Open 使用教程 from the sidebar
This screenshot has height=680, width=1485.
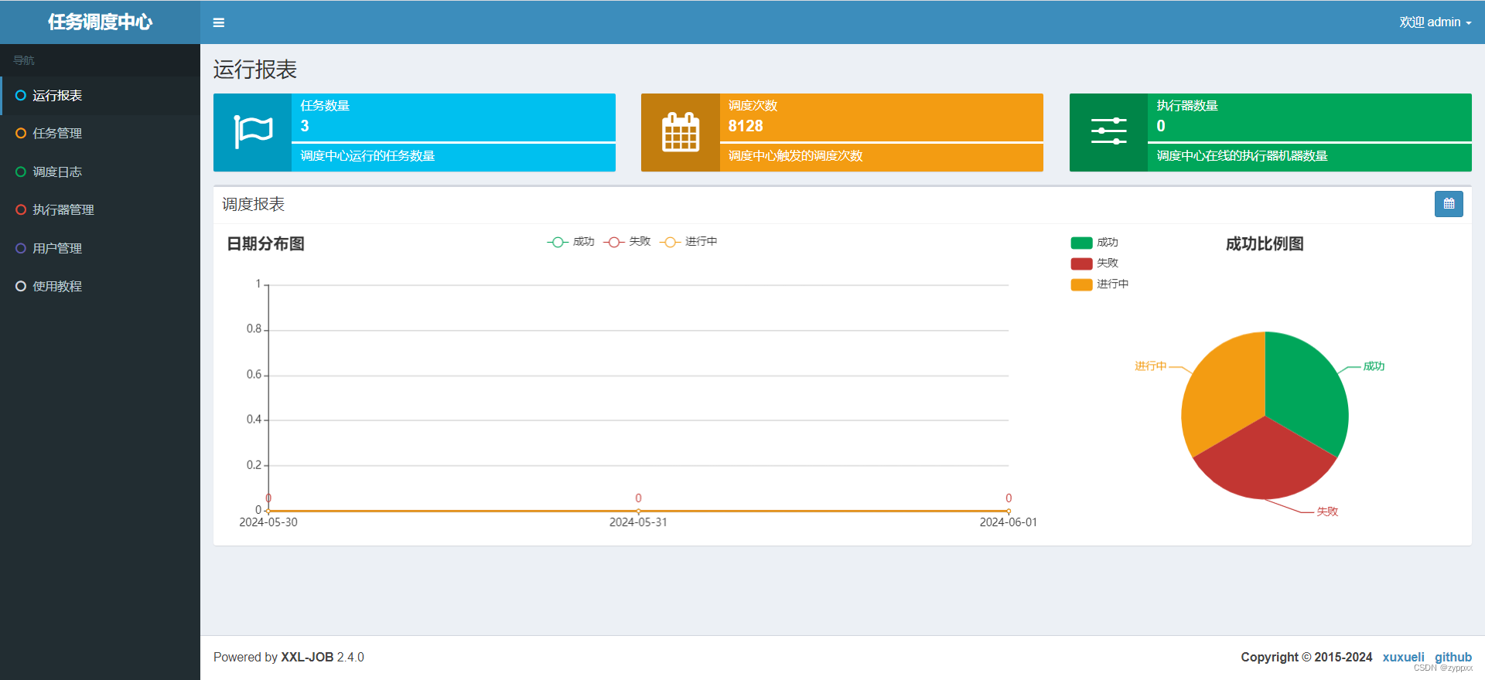coord(100,286)
